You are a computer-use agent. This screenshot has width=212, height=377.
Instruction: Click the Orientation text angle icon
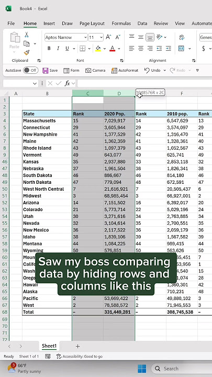click(x=159, y=37)
